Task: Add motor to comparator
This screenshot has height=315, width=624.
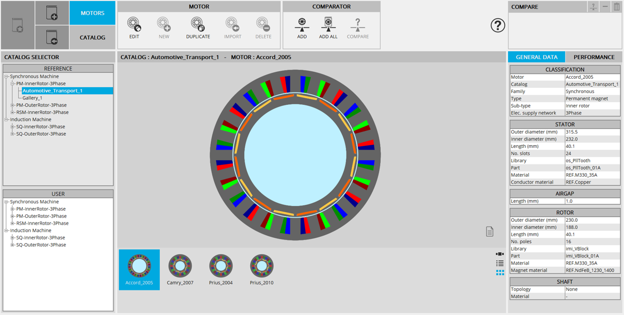Action: pos(302,25)
